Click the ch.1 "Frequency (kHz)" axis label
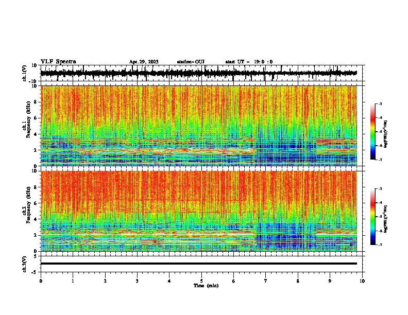Image resolution: width=408 pixels, height=315 pixels. [28, 119]
